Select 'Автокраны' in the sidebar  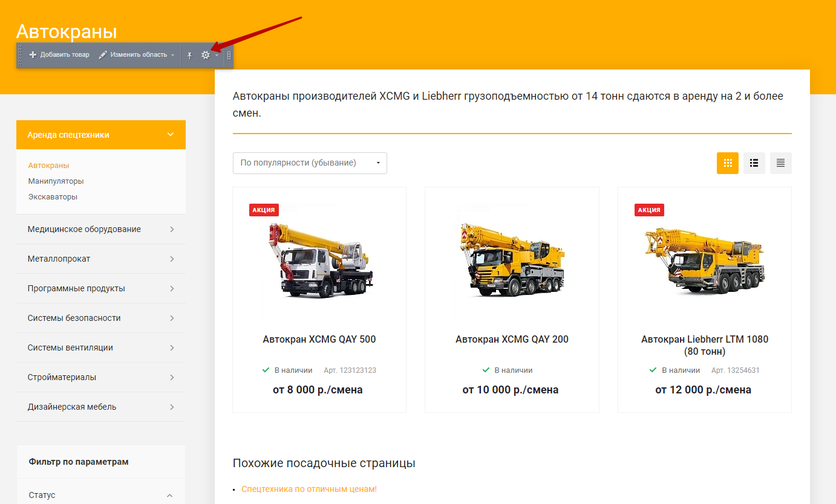coord(48,165)
